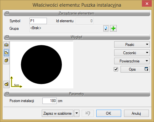Screen dimensions: 154x122
Task: Click the window icon on the Opis button
Action: click(146, 69)
